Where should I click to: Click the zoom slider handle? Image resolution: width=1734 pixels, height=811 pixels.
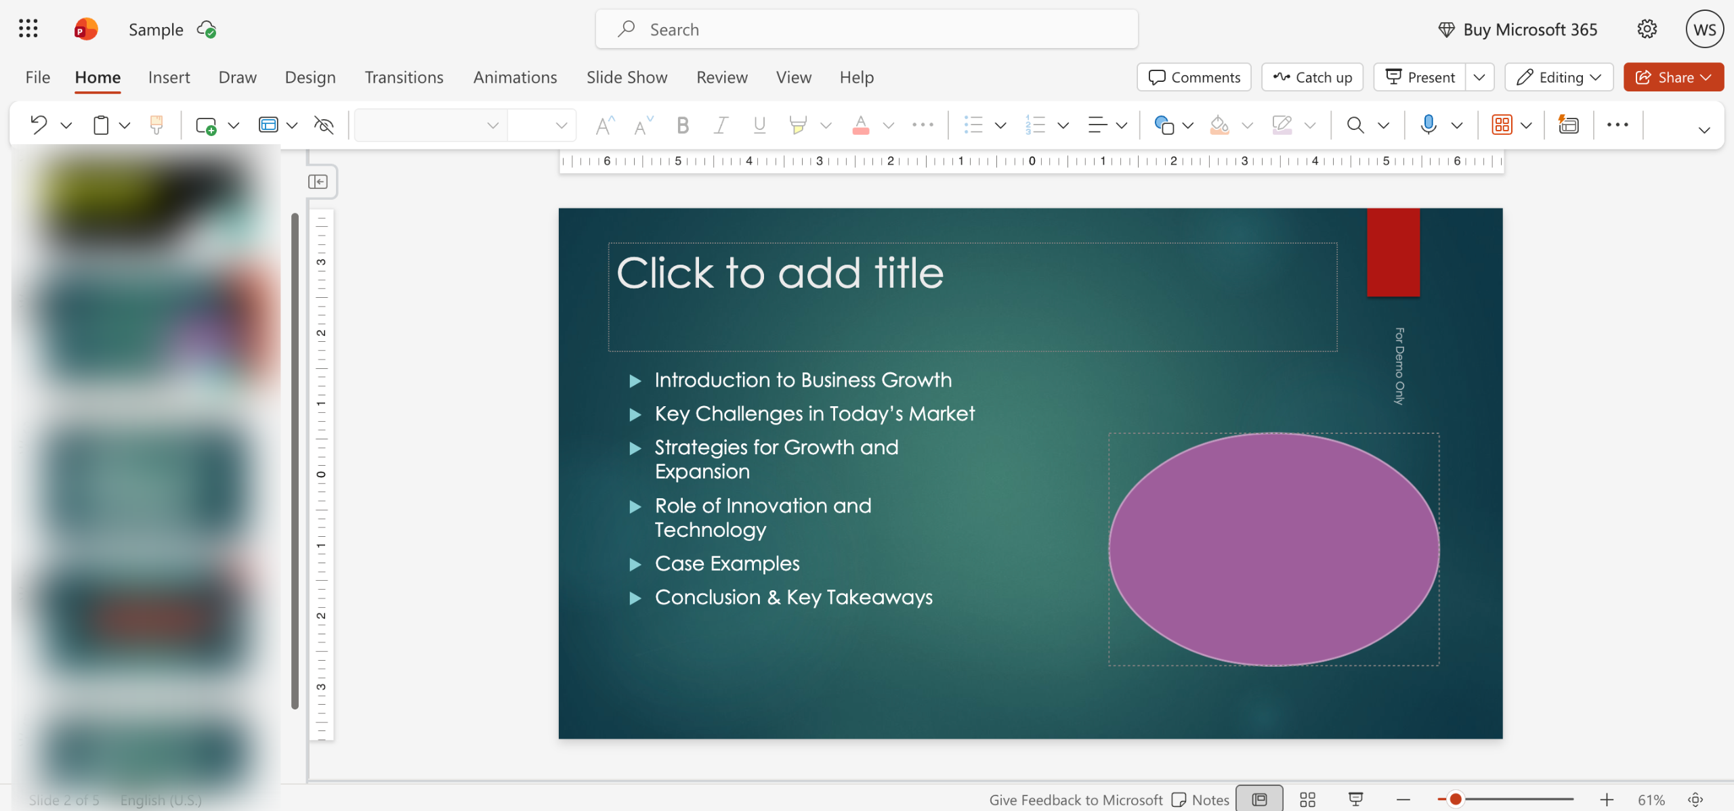(1455, 799)
